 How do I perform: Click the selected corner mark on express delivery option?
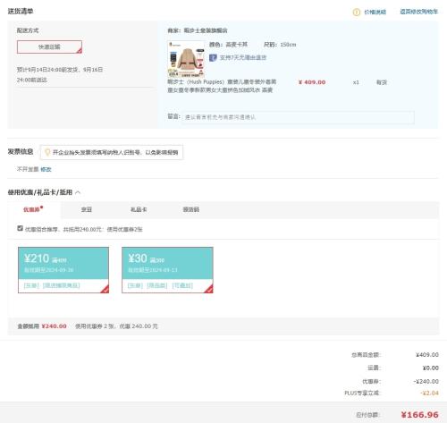click(x=79, y=51)
